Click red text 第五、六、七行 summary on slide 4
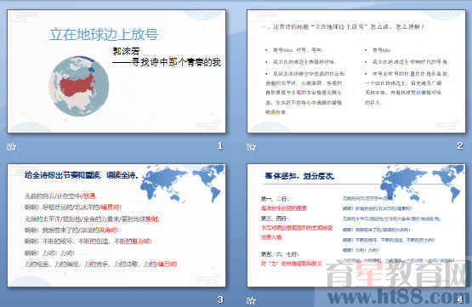Image resolution: width=472 pixels, height=307 pixels. coord(292,264)
